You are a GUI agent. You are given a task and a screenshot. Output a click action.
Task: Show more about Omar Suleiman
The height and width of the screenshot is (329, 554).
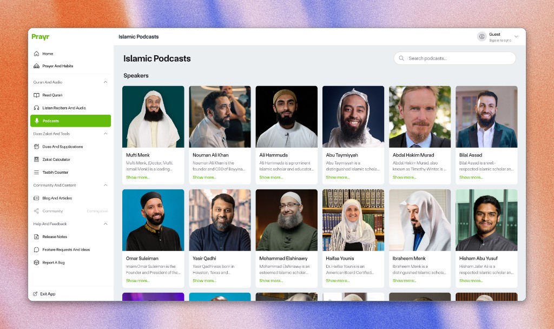(138, 281)
